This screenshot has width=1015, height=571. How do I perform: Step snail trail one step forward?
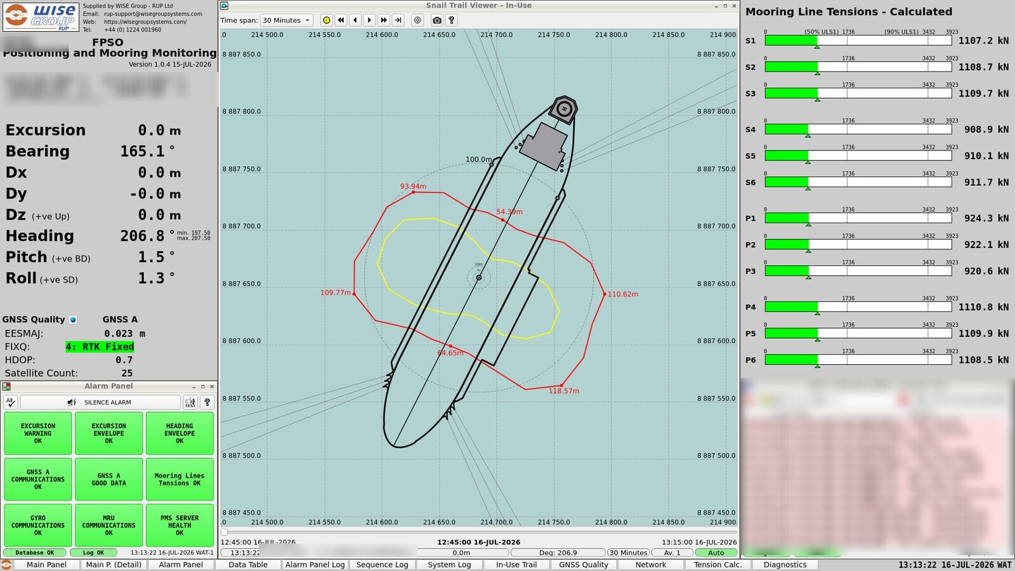369,20
